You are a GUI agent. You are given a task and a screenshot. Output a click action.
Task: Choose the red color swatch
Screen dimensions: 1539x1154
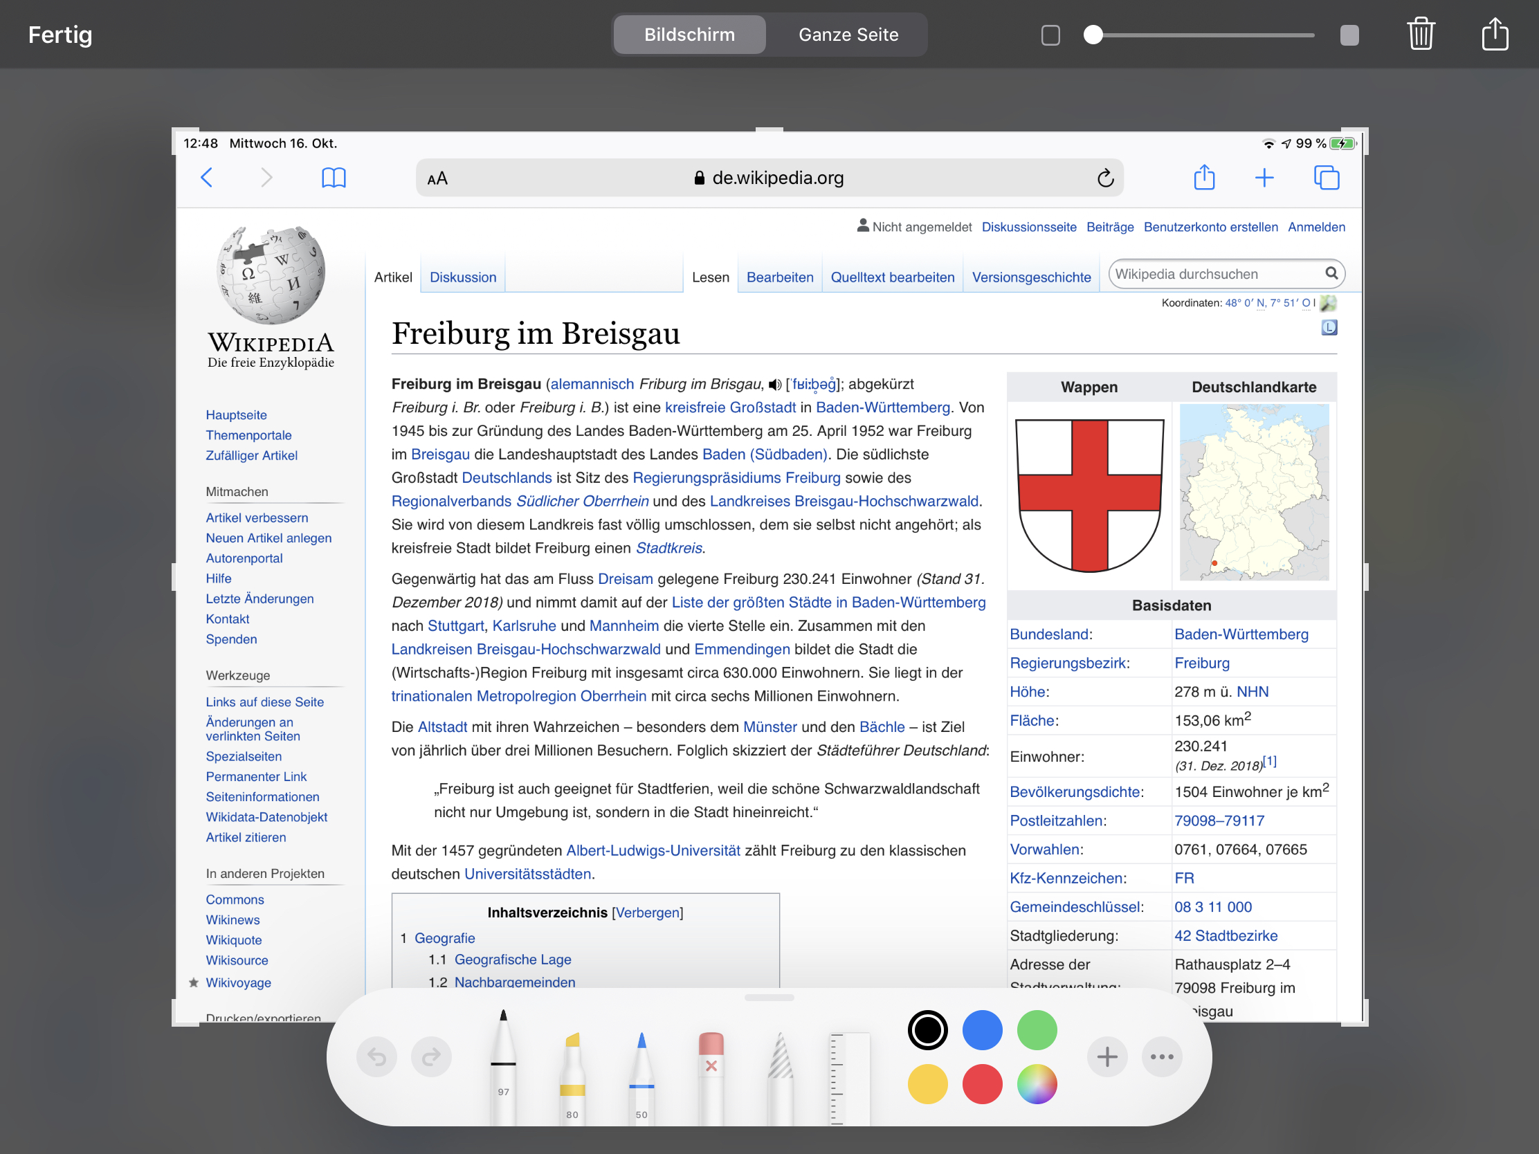tap(982, 1083)
